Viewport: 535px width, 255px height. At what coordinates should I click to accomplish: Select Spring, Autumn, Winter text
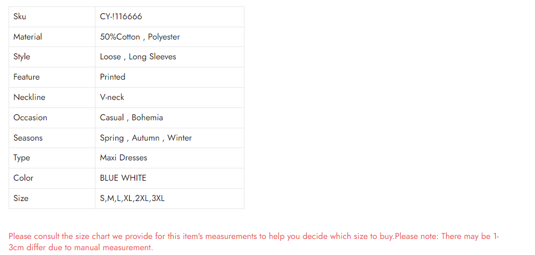click(146, 138)
